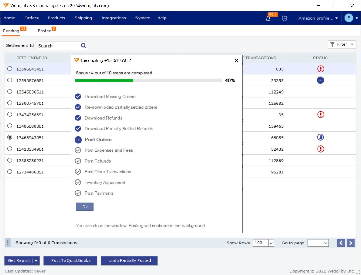Select settlement 13590876681 radio button
Screen dimensions: 361x275
[x=10, y=80]
